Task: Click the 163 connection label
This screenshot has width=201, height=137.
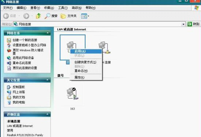Action: 73,109
